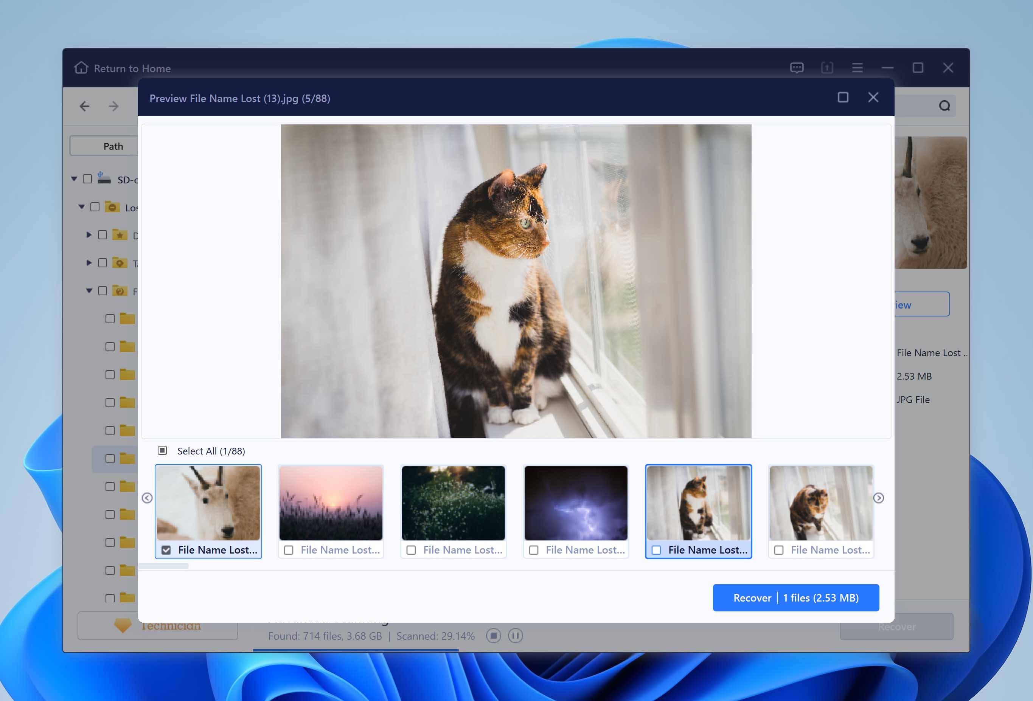1033x701 pixels.
Task: Check the white flowers thumbnail checkbox
Action: (x=412, y=550)
